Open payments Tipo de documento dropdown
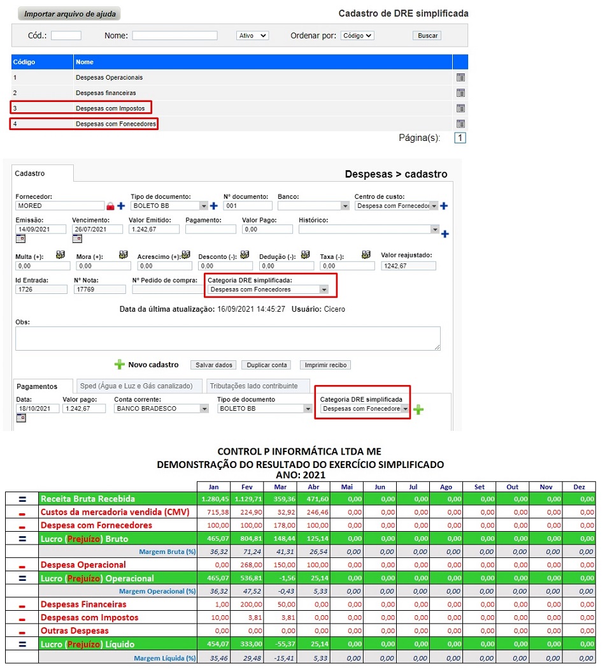This screenshot has width=605, height=672. 308,409
